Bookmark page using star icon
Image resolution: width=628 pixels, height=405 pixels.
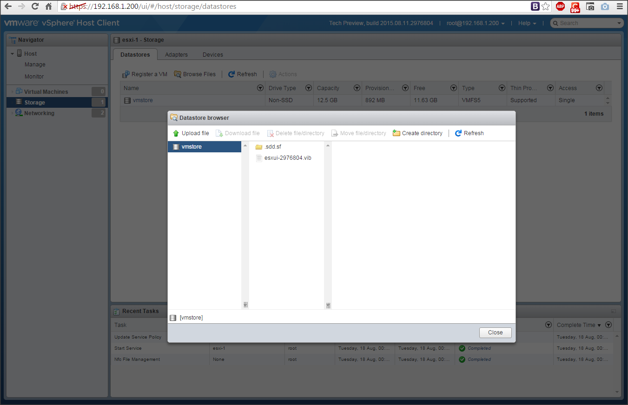[x=546, y=7]
